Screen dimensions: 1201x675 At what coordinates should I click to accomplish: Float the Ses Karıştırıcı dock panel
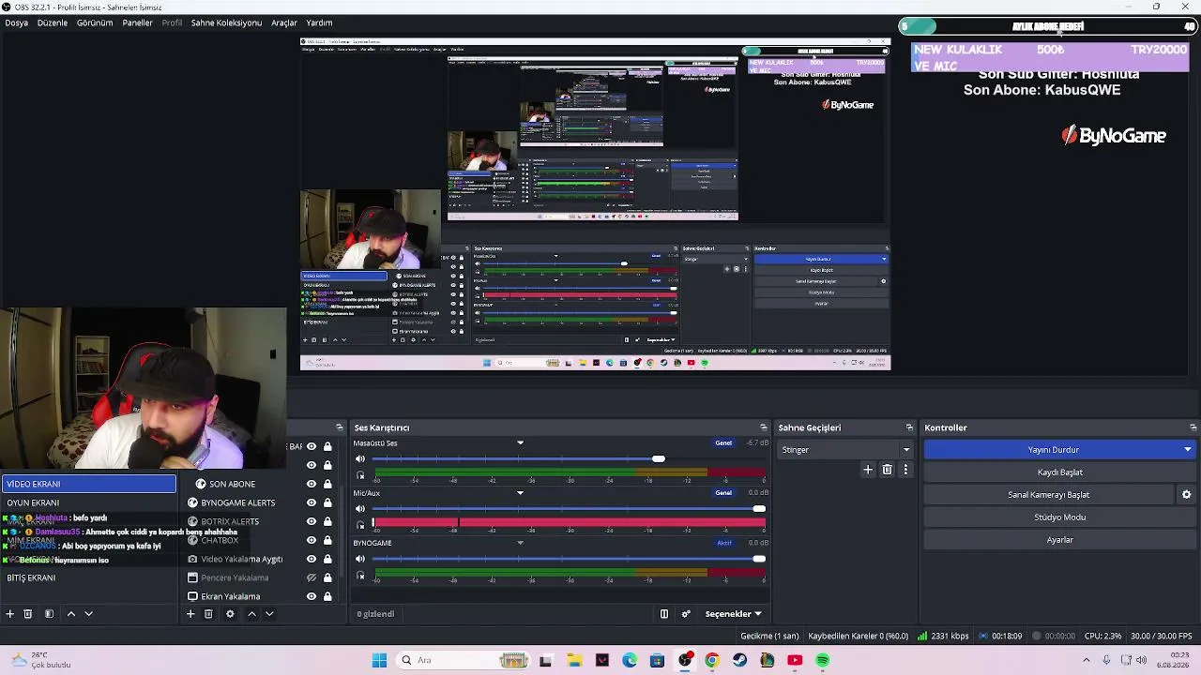tap(764, 427)
